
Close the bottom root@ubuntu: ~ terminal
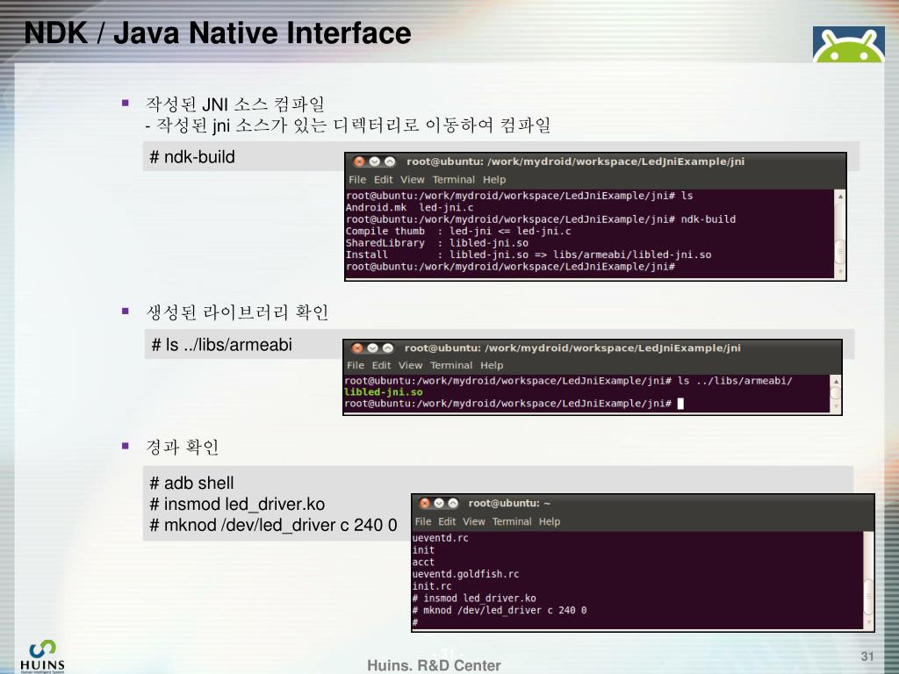point(425,503)
